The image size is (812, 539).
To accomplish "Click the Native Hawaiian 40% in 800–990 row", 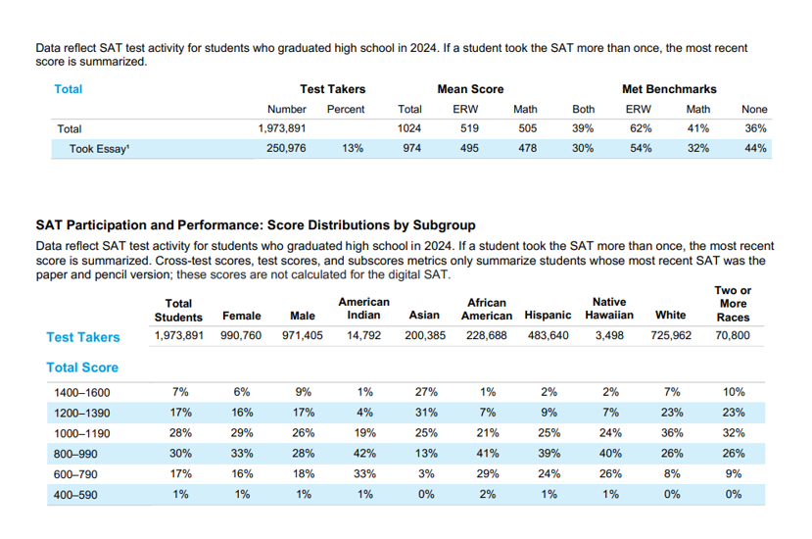I will pyautogui.click(x=610, y=454).
